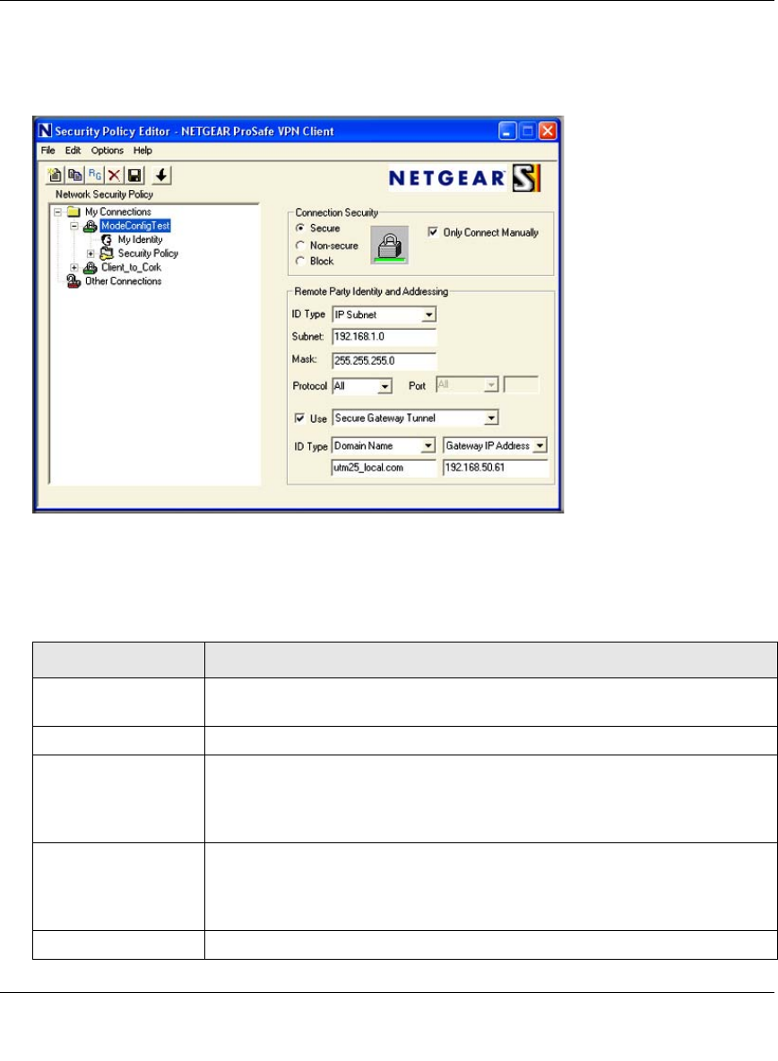The width and height of the screenshot is (778, 1061).
Task: Open the Edit menu
Action: coord(73,151)
